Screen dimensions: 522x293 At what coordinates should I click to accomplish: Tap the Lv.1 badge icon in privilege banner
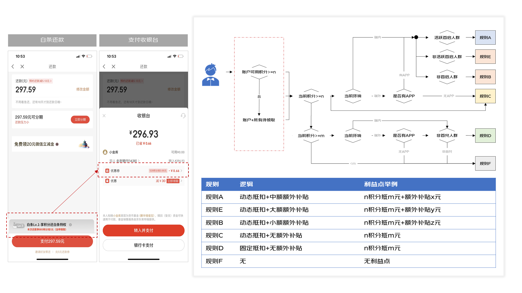point(19,225)
